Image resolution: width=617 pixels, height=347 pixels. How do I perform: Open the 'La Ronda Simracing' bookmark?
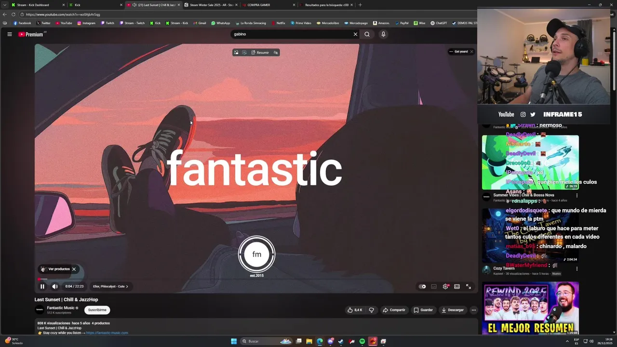point(251,23)
